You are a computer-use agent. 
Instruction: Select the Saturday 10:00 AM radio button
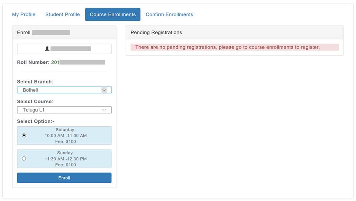[x=24, y=135]
